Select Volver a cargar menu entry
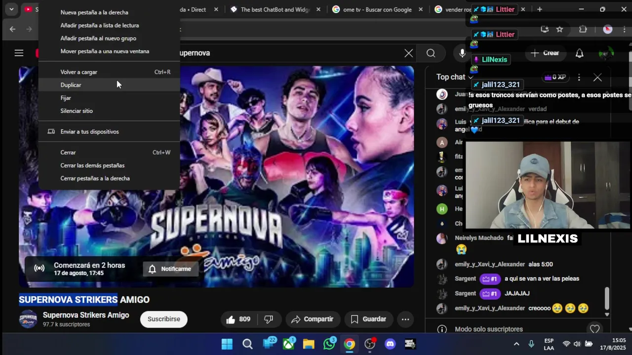 coord(109,72)
